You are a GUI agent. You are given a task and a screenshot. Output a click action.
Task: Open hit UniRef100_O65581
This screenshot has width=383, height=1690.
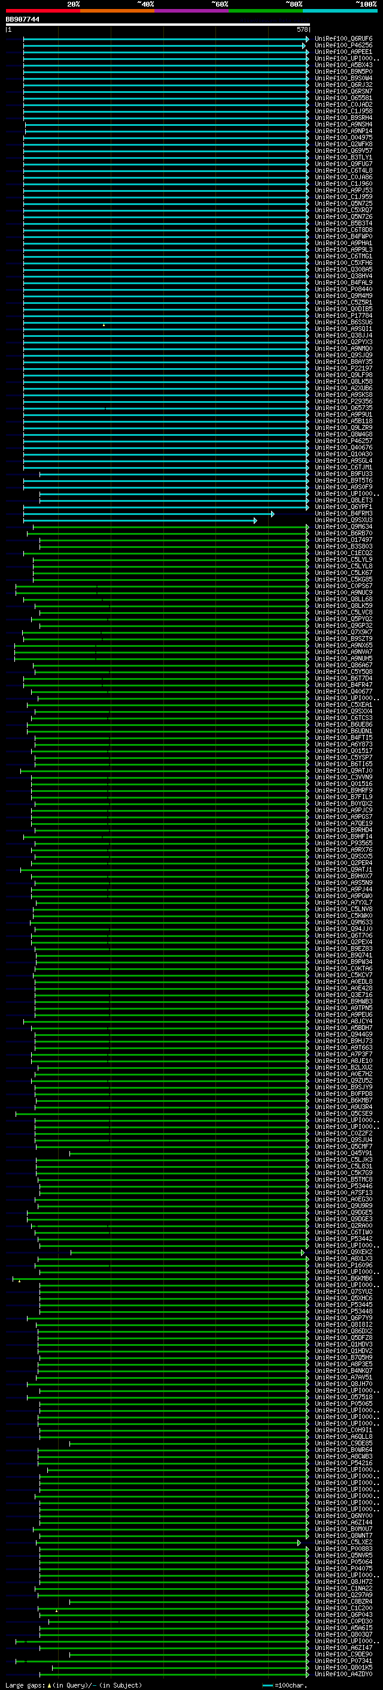pyautogui.click(x=344, y=98)
